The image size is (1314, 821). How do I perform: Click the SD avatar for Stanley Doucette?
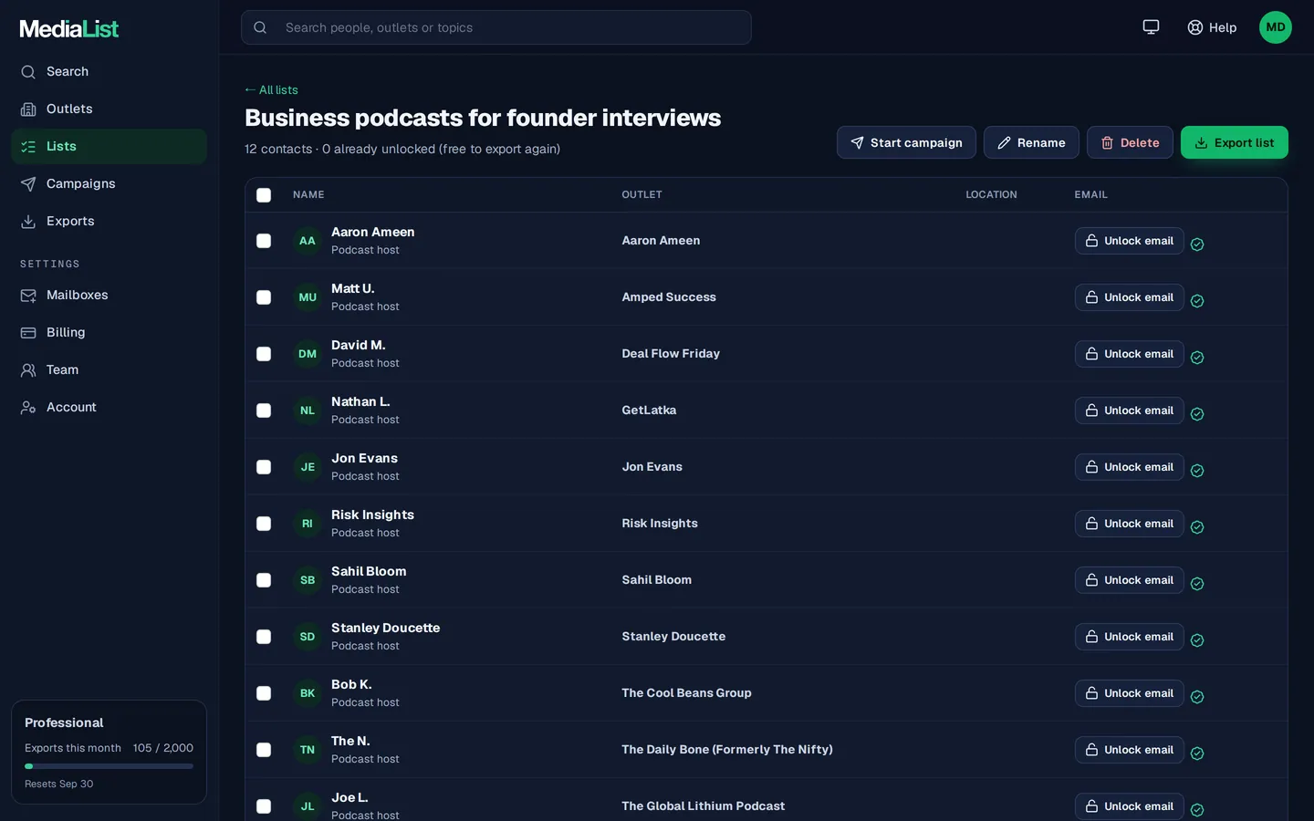point(308,637)
